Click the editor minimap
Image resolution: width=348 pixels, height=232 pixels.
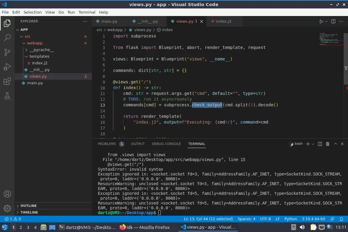click(331, 39)
